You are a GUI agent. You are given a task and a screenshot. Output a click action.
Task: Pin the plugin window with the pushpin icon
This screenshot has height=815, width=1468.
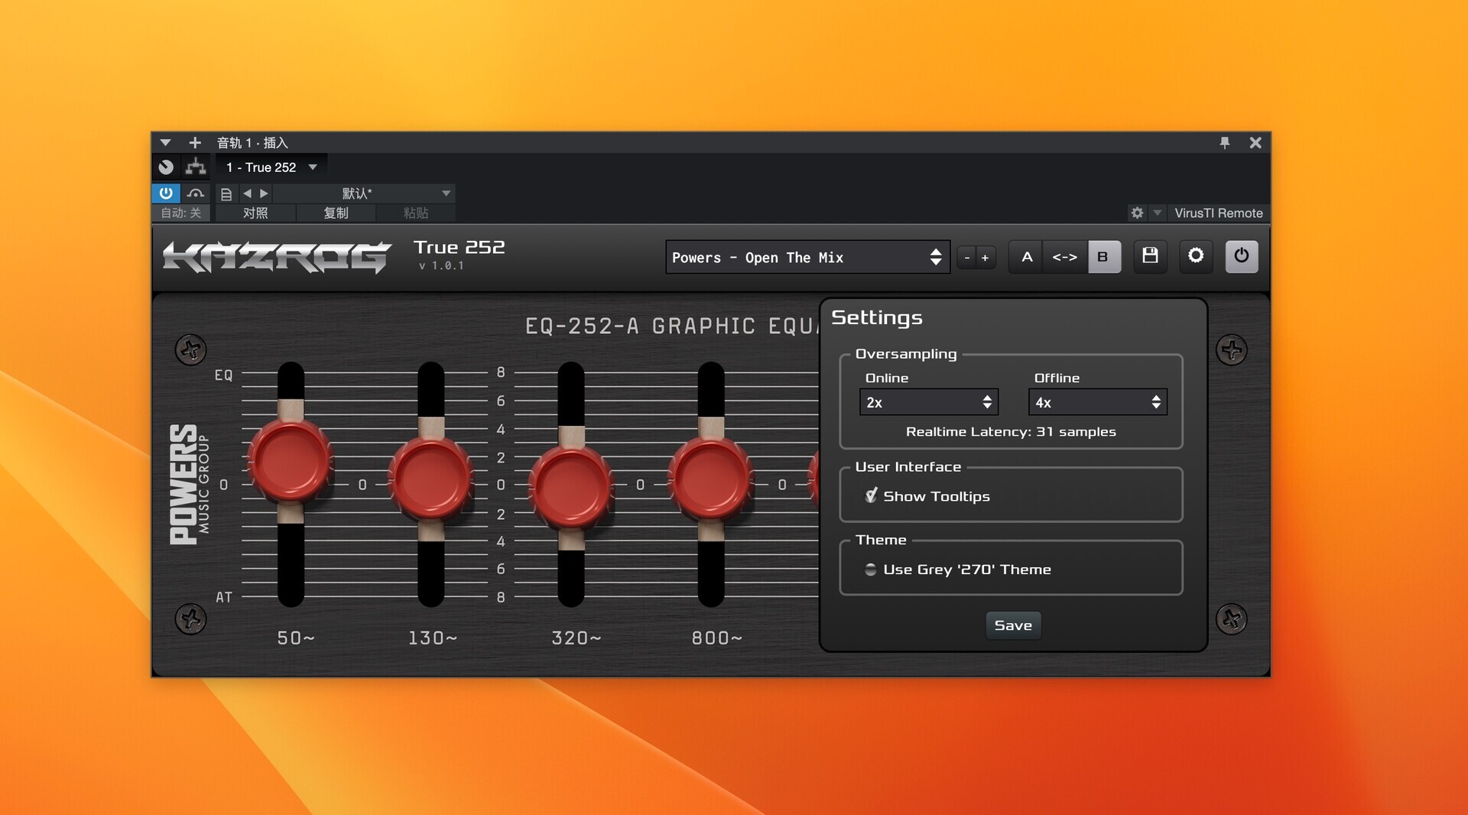tap(1225, 142)
